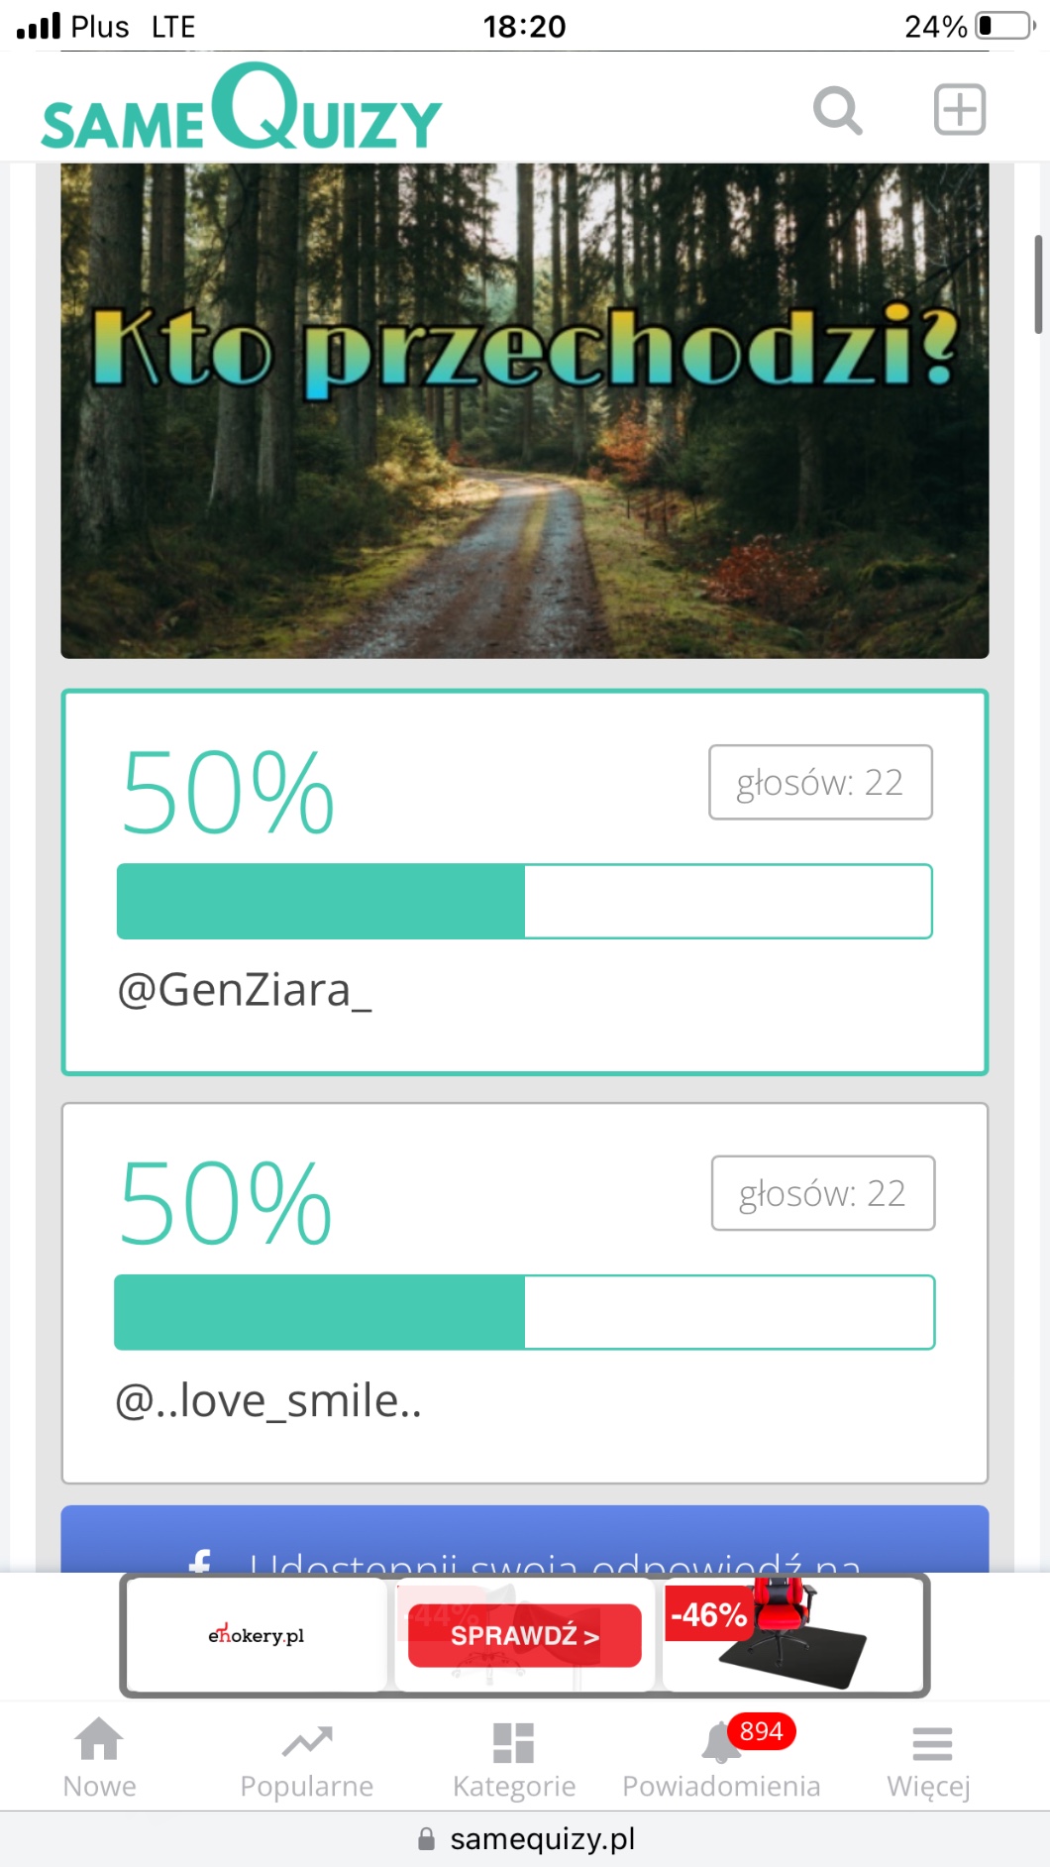This screenshot has width=1050, height=1867.
Task: Open the SameQuizy logo home link
Action: click(x=242, y=109)
